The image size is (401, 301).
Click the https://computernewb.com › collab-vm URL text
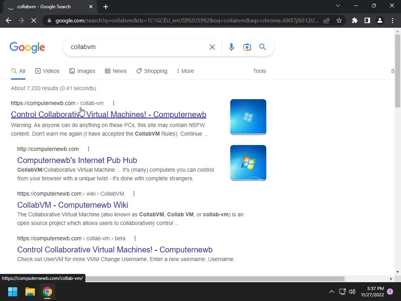[x=57, y=103]
